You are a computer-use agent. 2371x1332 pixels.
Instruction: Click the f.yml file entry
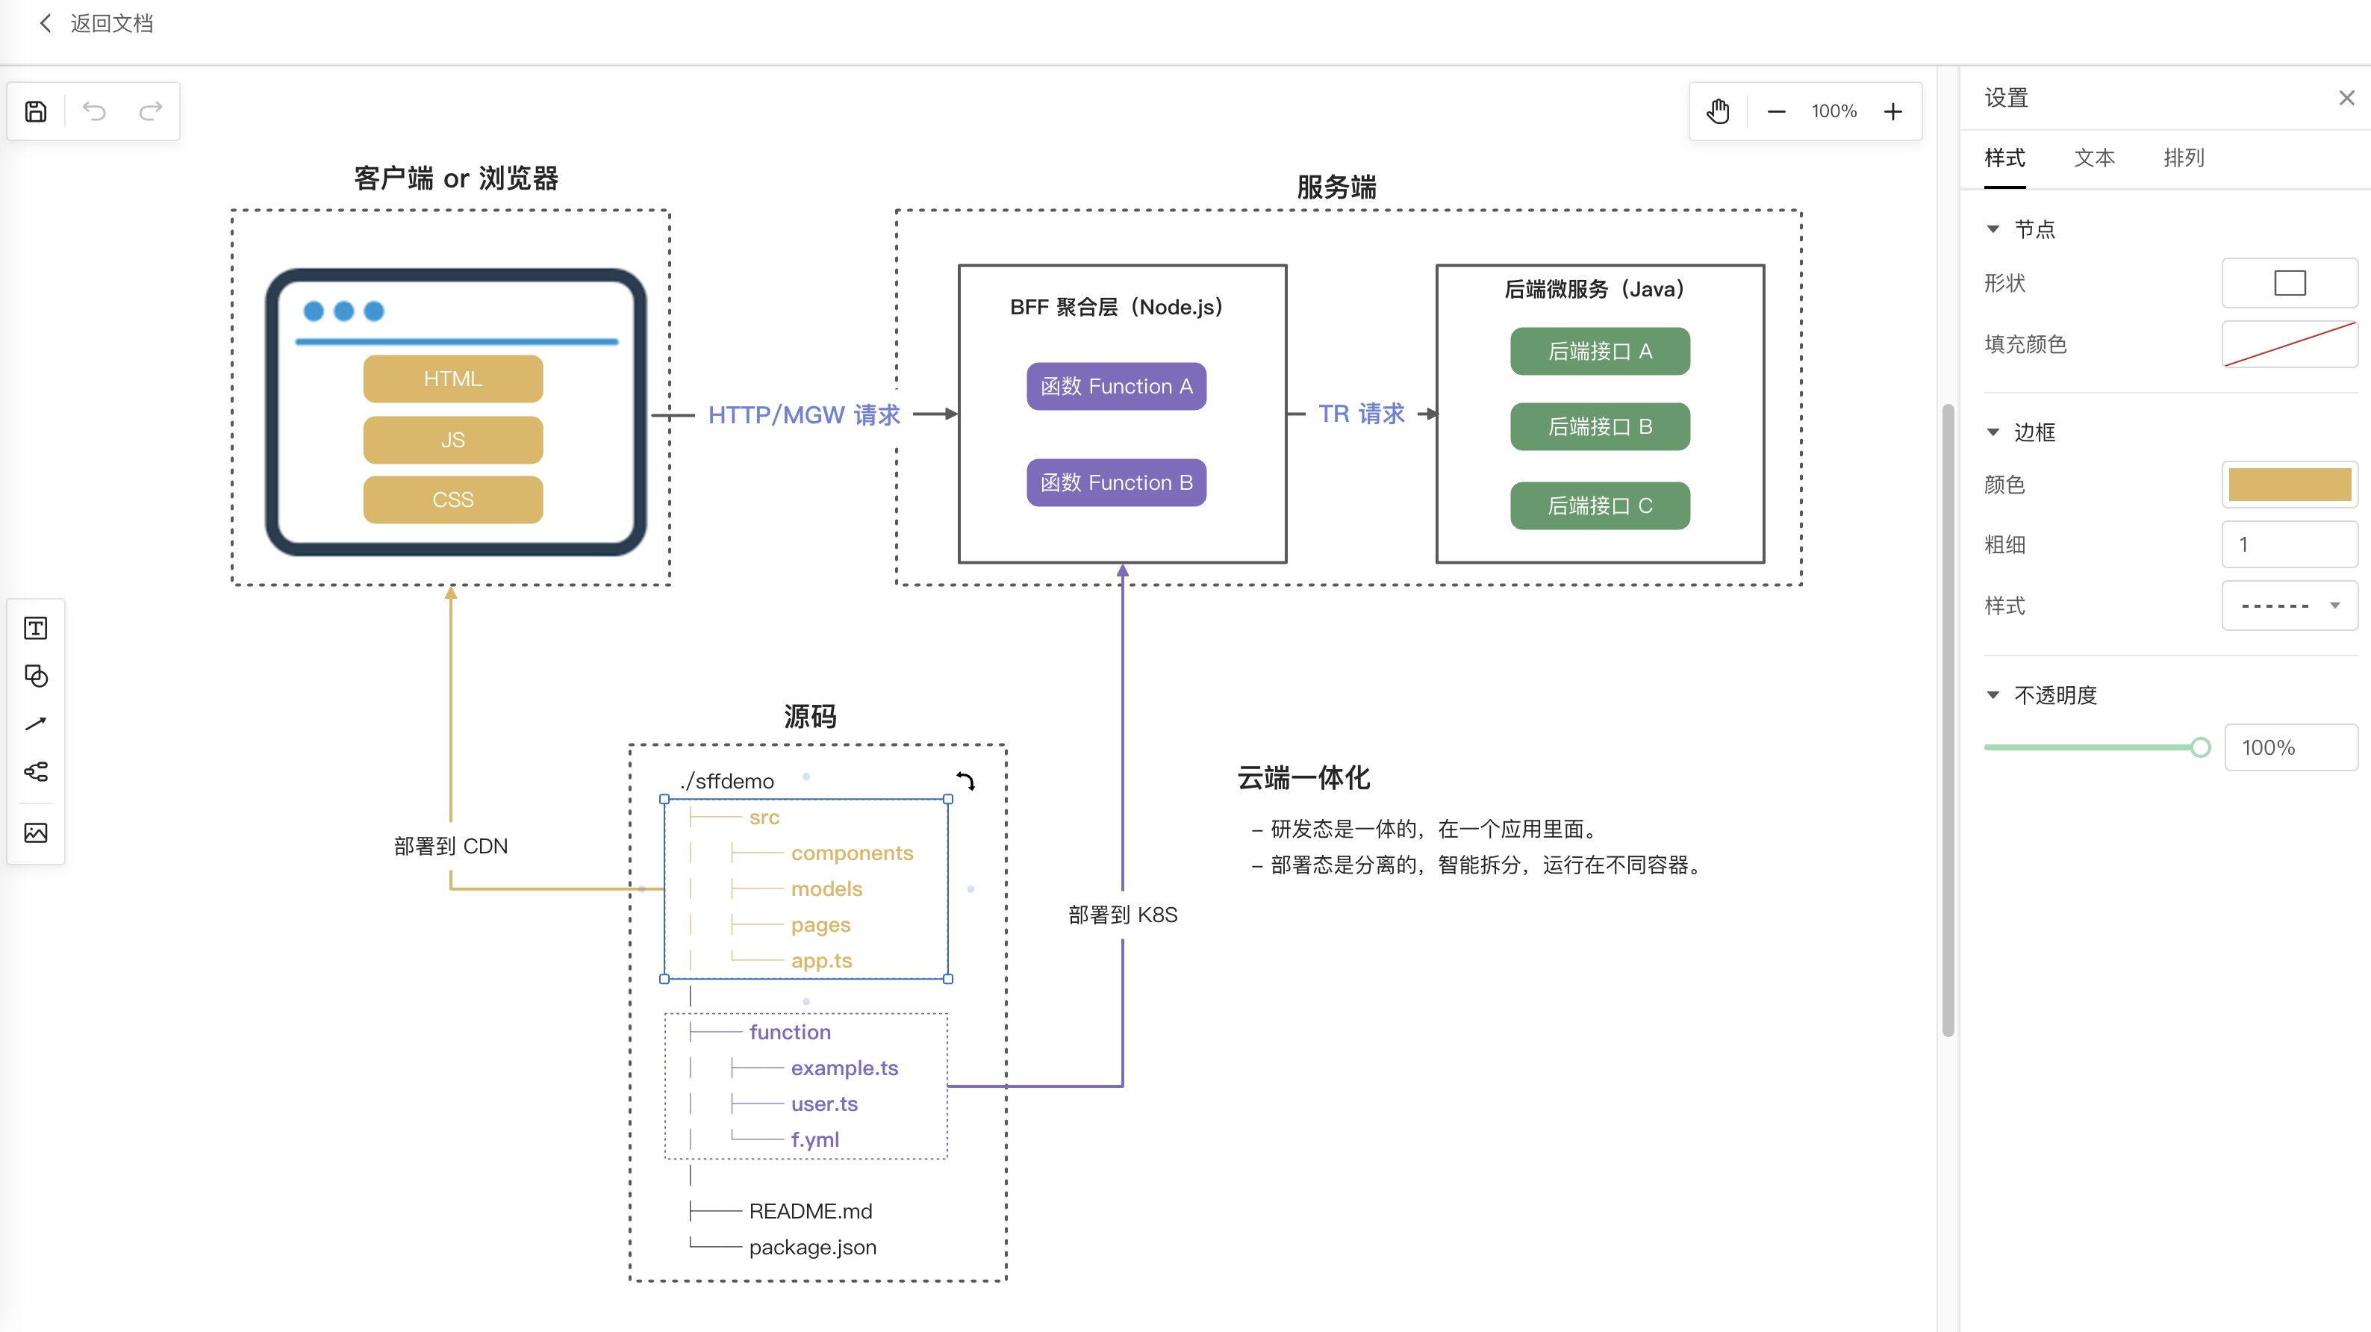(x=814, y=1139)
